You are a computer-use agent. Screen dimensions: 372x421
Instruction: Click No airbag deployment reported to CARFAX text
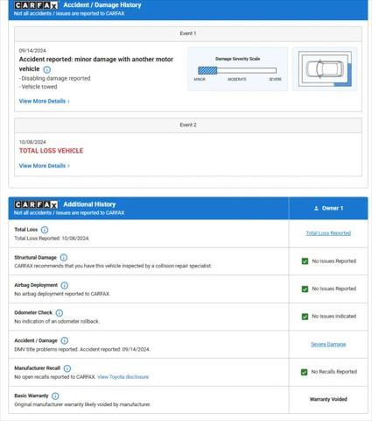click(62, 294)
